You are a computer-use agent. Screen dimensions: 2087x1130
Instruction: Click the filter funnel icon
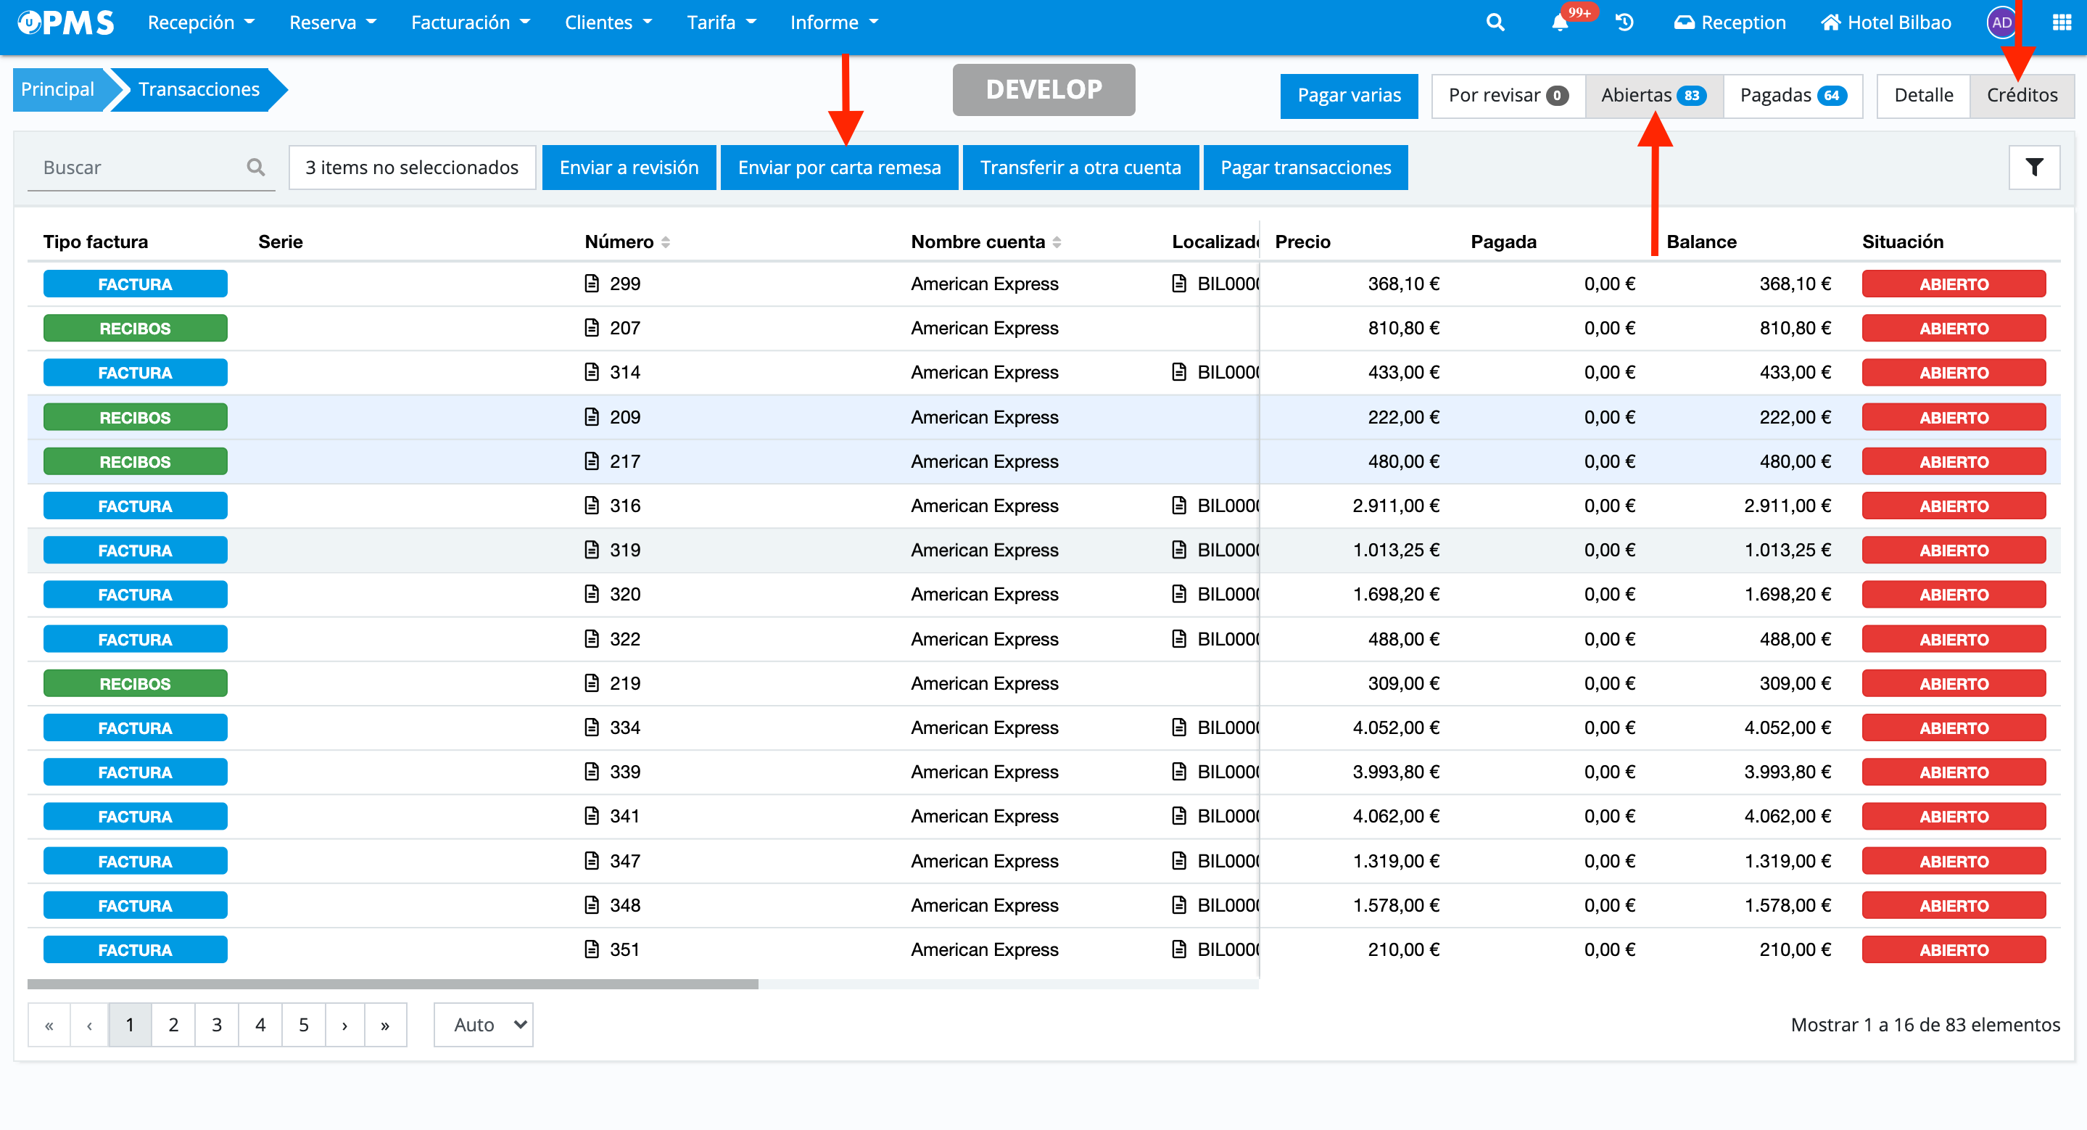2033,168
